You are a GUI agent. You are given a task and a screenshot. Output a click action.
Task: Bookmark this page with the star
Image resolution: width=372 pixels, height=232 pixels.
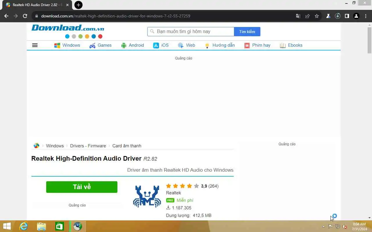pyautogui.click(x=317, y=16)
